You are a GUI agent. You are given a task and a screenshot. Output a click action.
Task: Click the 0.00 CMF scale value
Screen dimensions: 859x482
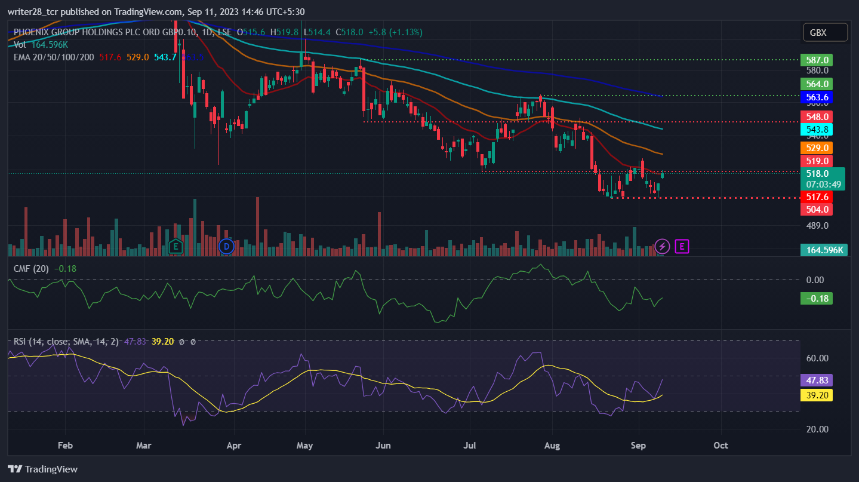pos(815,280)
